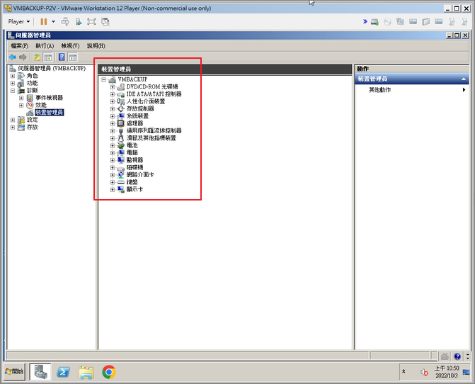Select 人性化介面裝置 entry
The image size is (475, 384).
[x=146, y=101]
